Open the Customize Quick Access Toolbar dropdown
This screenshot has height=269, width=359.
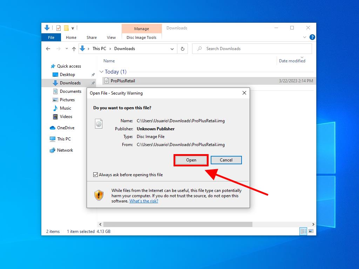pos(73,28)
